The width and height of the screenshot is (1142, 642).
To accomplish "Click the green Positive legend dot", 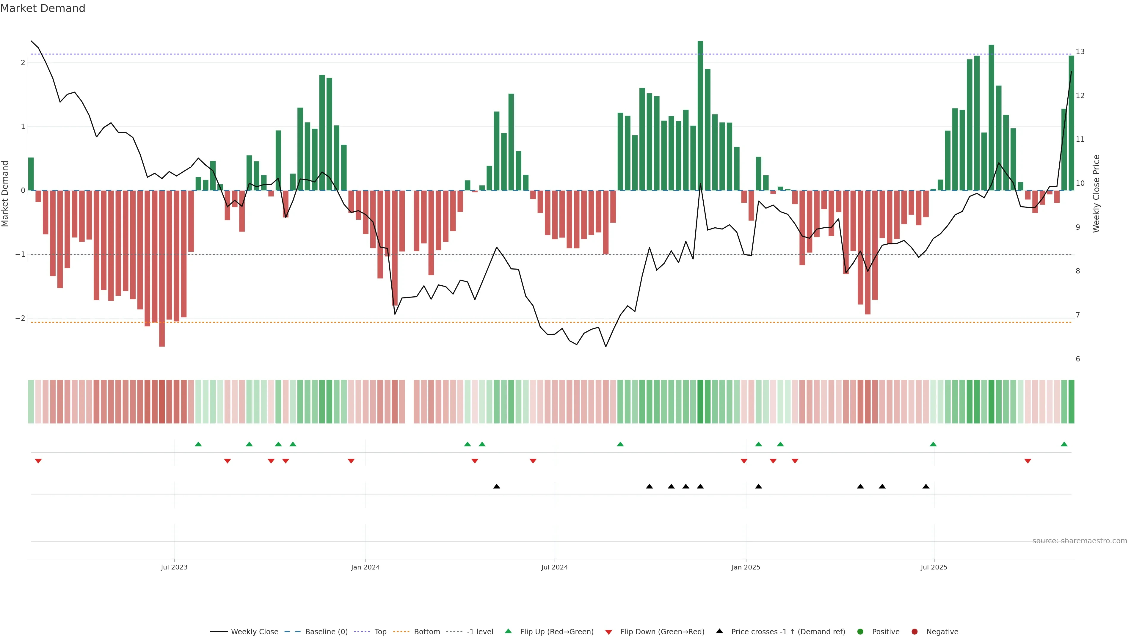I will pyautogui.click(x=860, y=632).
